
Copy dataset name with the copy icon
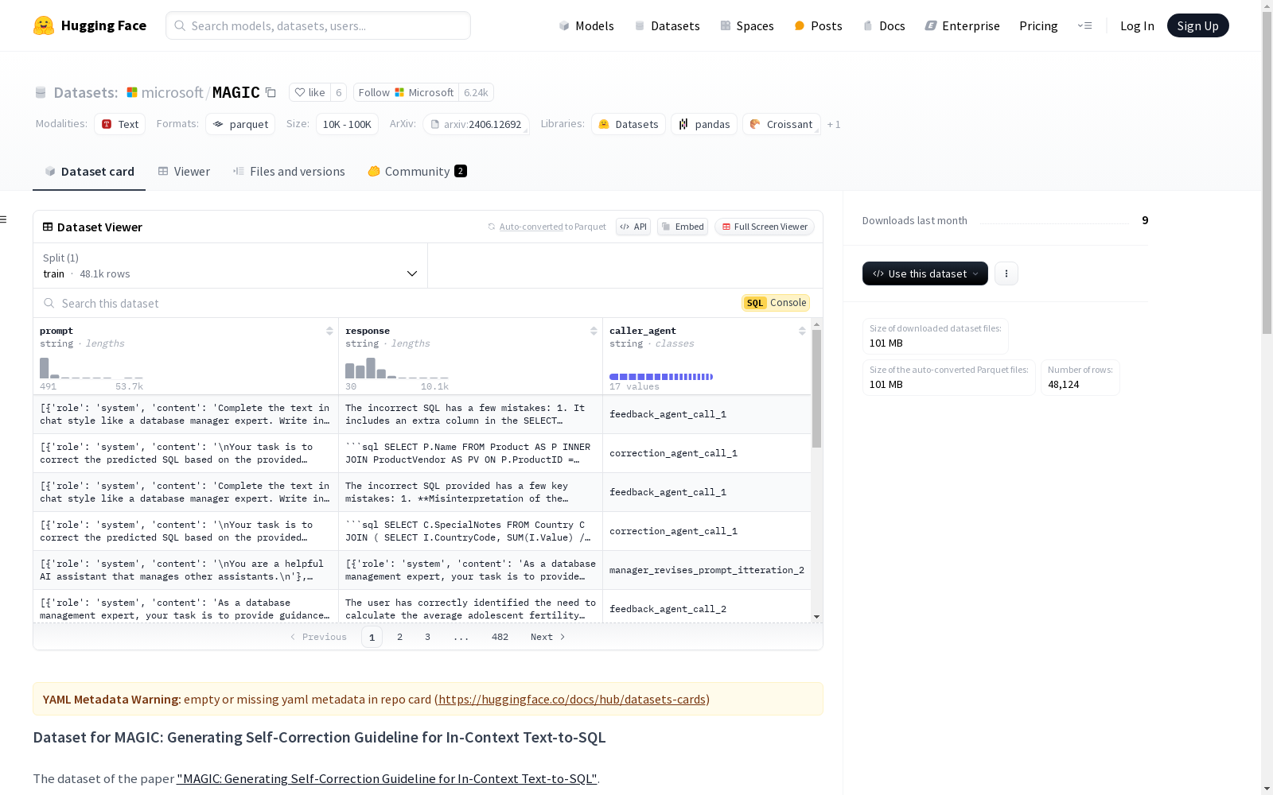pos(271,92)
